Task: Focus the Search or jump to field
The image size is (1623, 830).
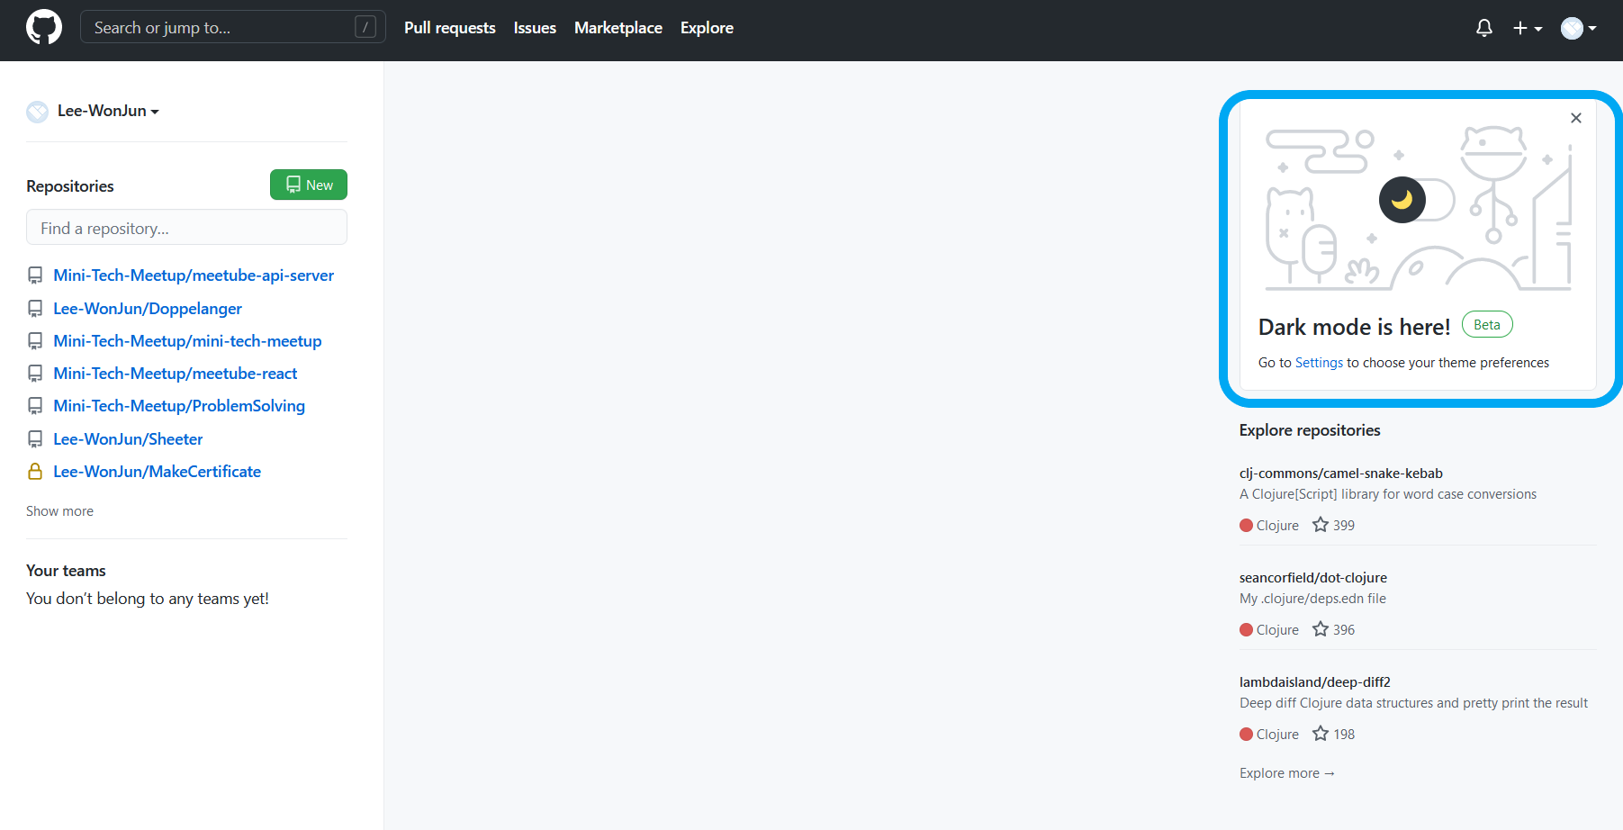Action: pos(233,27)
